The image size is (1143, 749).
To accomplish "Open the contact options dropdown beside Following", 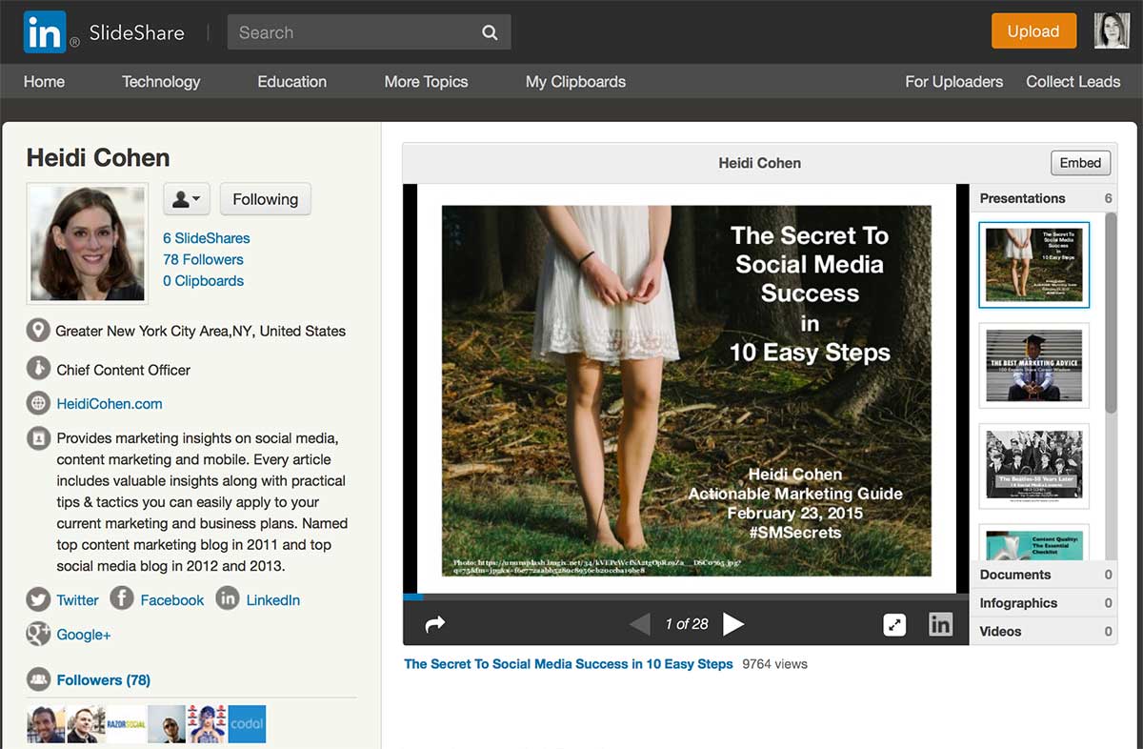I will coord(187,199).
